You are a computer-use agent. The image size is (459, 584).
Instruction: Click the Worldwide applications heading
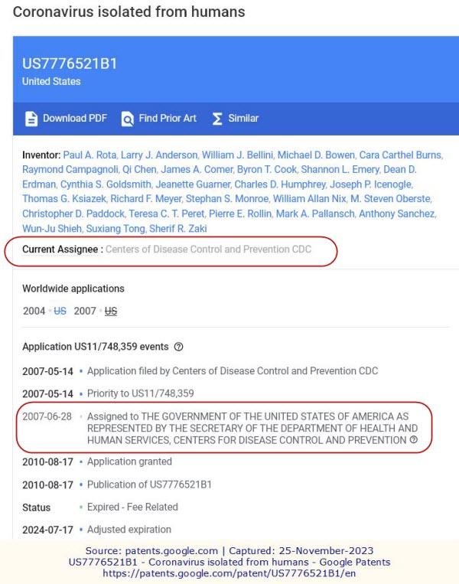(x=73, y=289)
